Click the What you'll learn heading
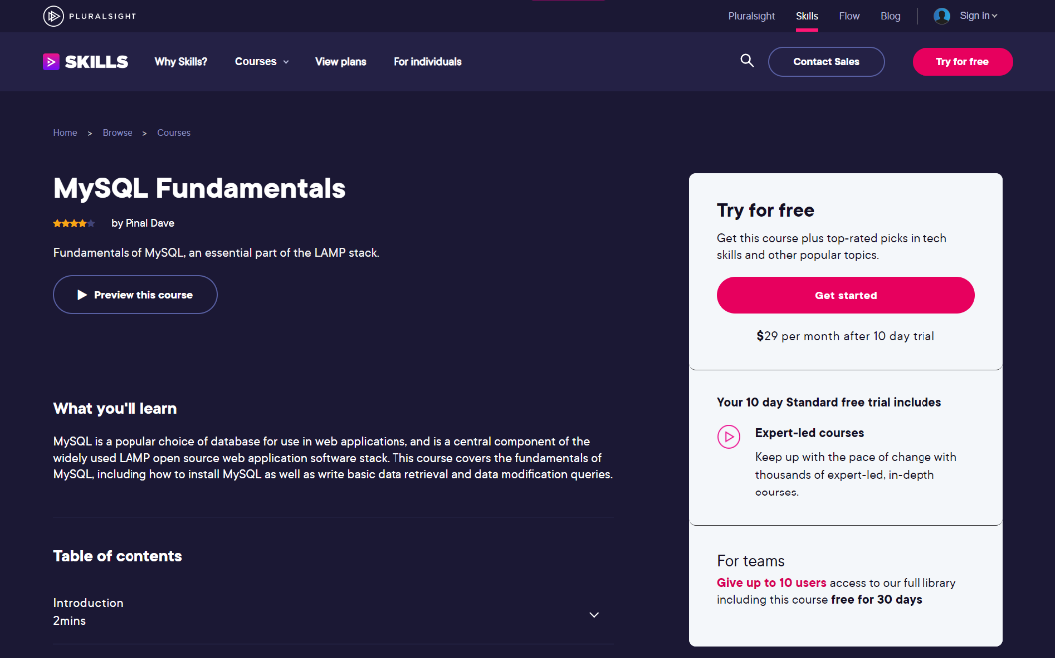The image size is (1055, 658). click(115, 408)
